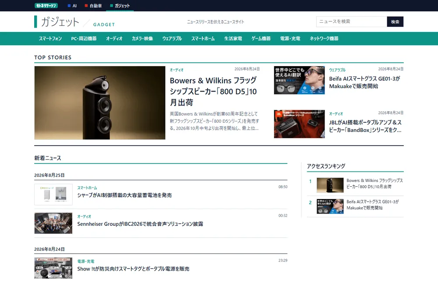This screenshot has height=281, width=438.
Task: Click the 2026年8月25日 date heading
Action: (49, 175)
